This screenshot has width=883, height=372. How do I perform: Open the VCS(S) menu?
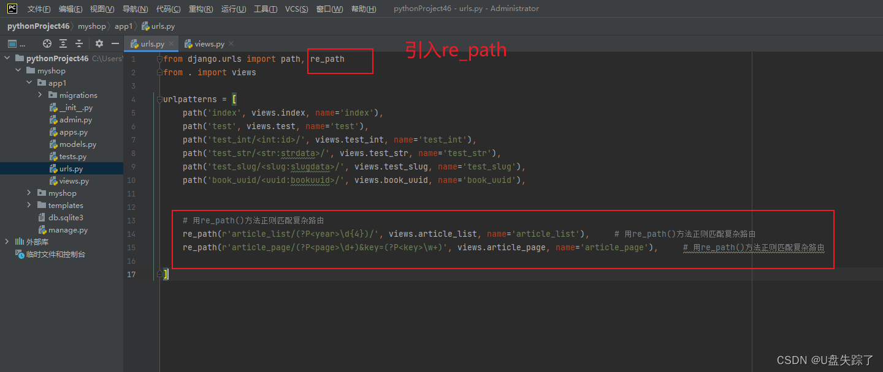pyautogui.click(x=296, y=9)
